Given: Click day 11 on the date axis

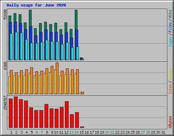Looking at the screenshot, I should [61, 132].
